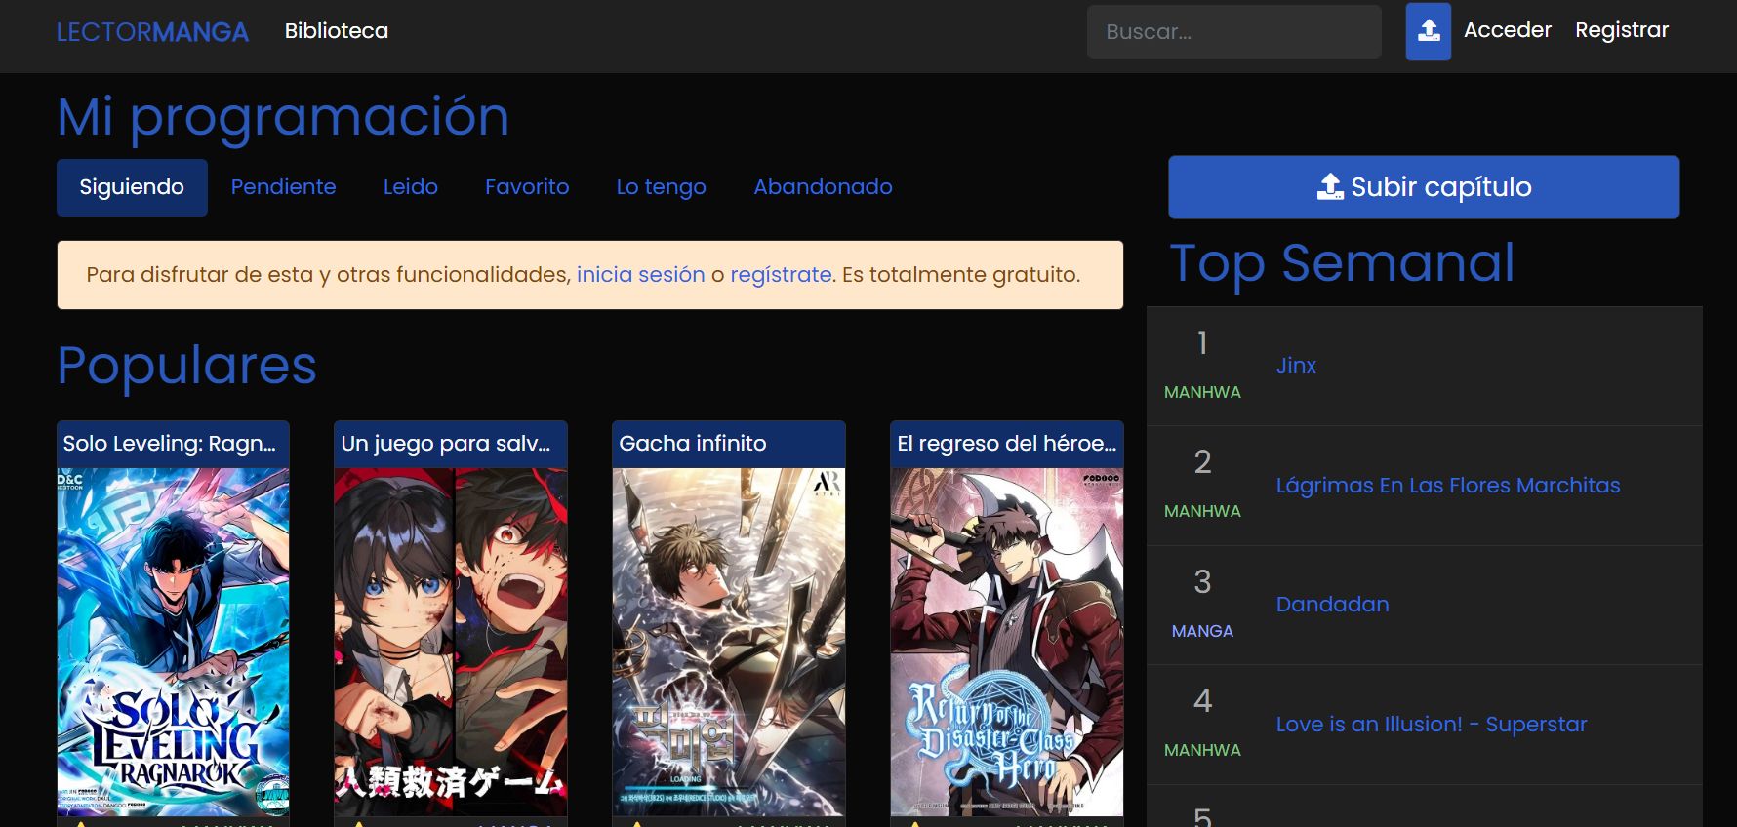Switch to the Pendiente tab

pyautogui.click(x=283, y=187)
